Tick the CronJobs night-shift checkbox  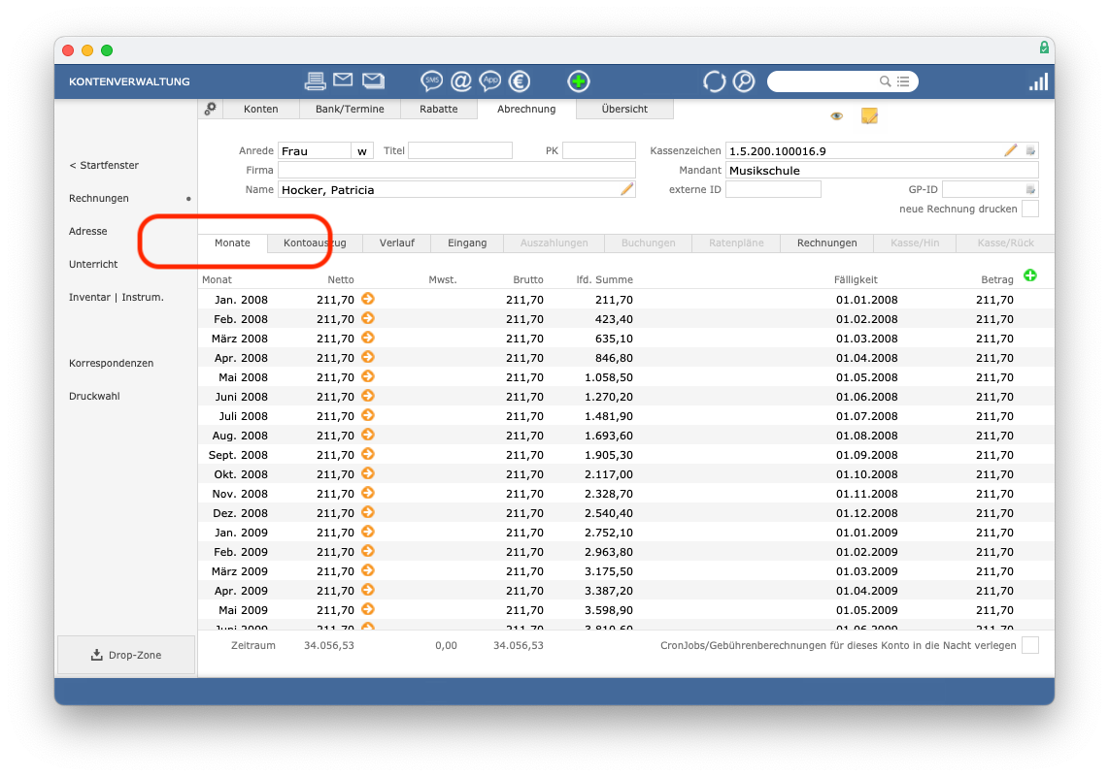tap(1030, 645)
